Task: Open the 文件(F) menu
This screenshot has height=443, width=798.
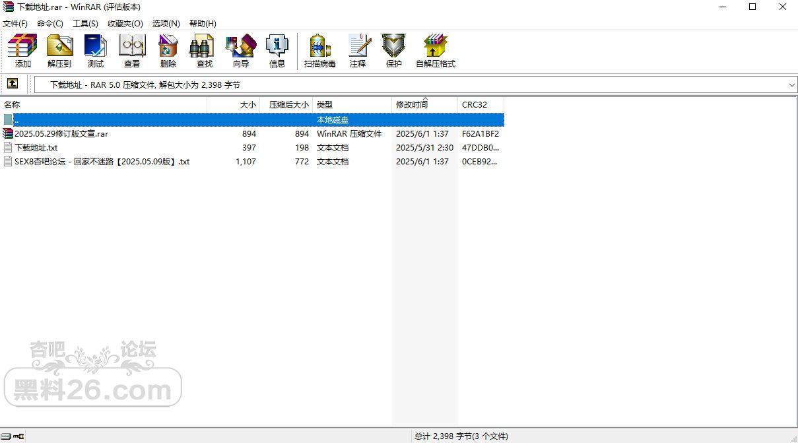Action: tap(15, 23)
